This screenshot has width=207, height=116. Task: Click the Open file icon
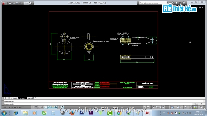[14, 3]
